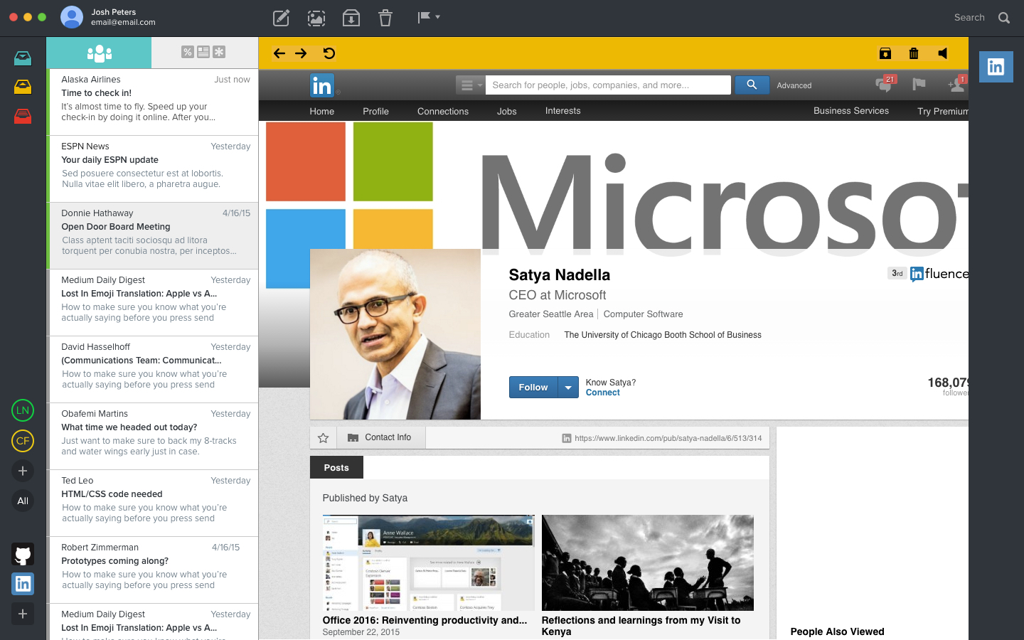This screenshot has width=1024, height=640.
Task: Open Josh Peters account avatar
Action: 72,17
